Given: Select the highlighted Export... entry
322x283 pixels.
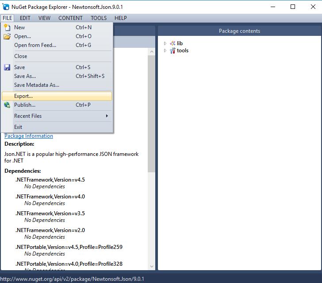Looking at the screenshot, I should 57,96.
